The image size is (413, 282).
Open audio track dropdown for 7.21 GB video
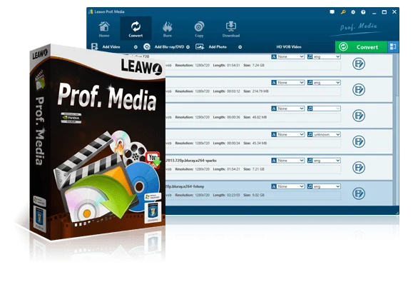point(324,160)
